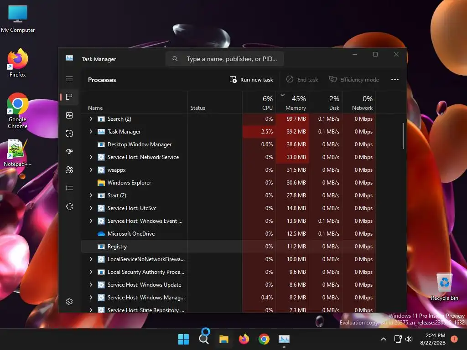Click the Registry process icon
Screen dimensions: 467x350
pos(101,247)
